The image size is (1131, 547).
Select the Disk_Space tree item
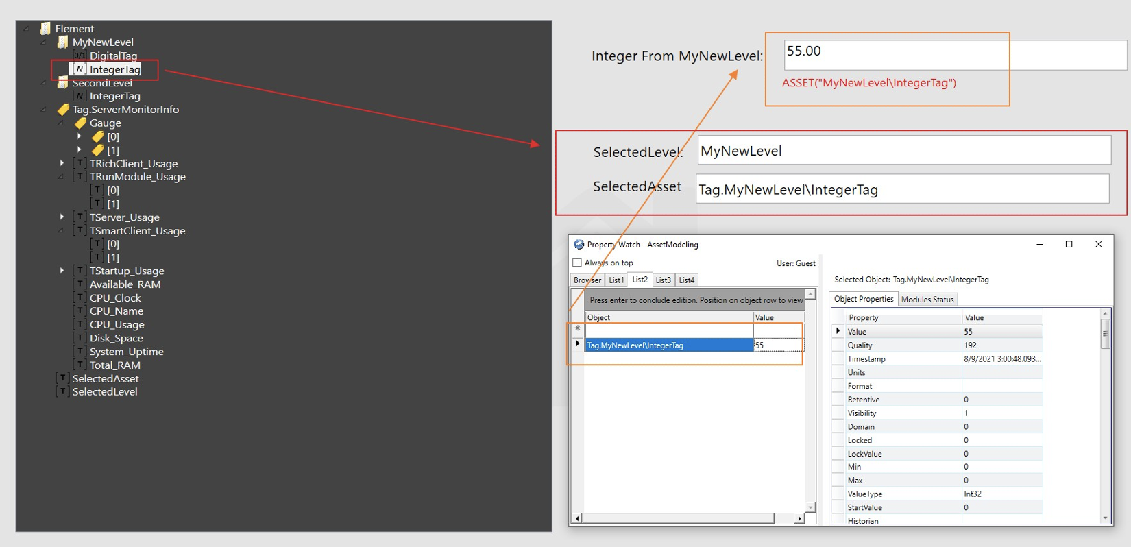click(116, 338)
